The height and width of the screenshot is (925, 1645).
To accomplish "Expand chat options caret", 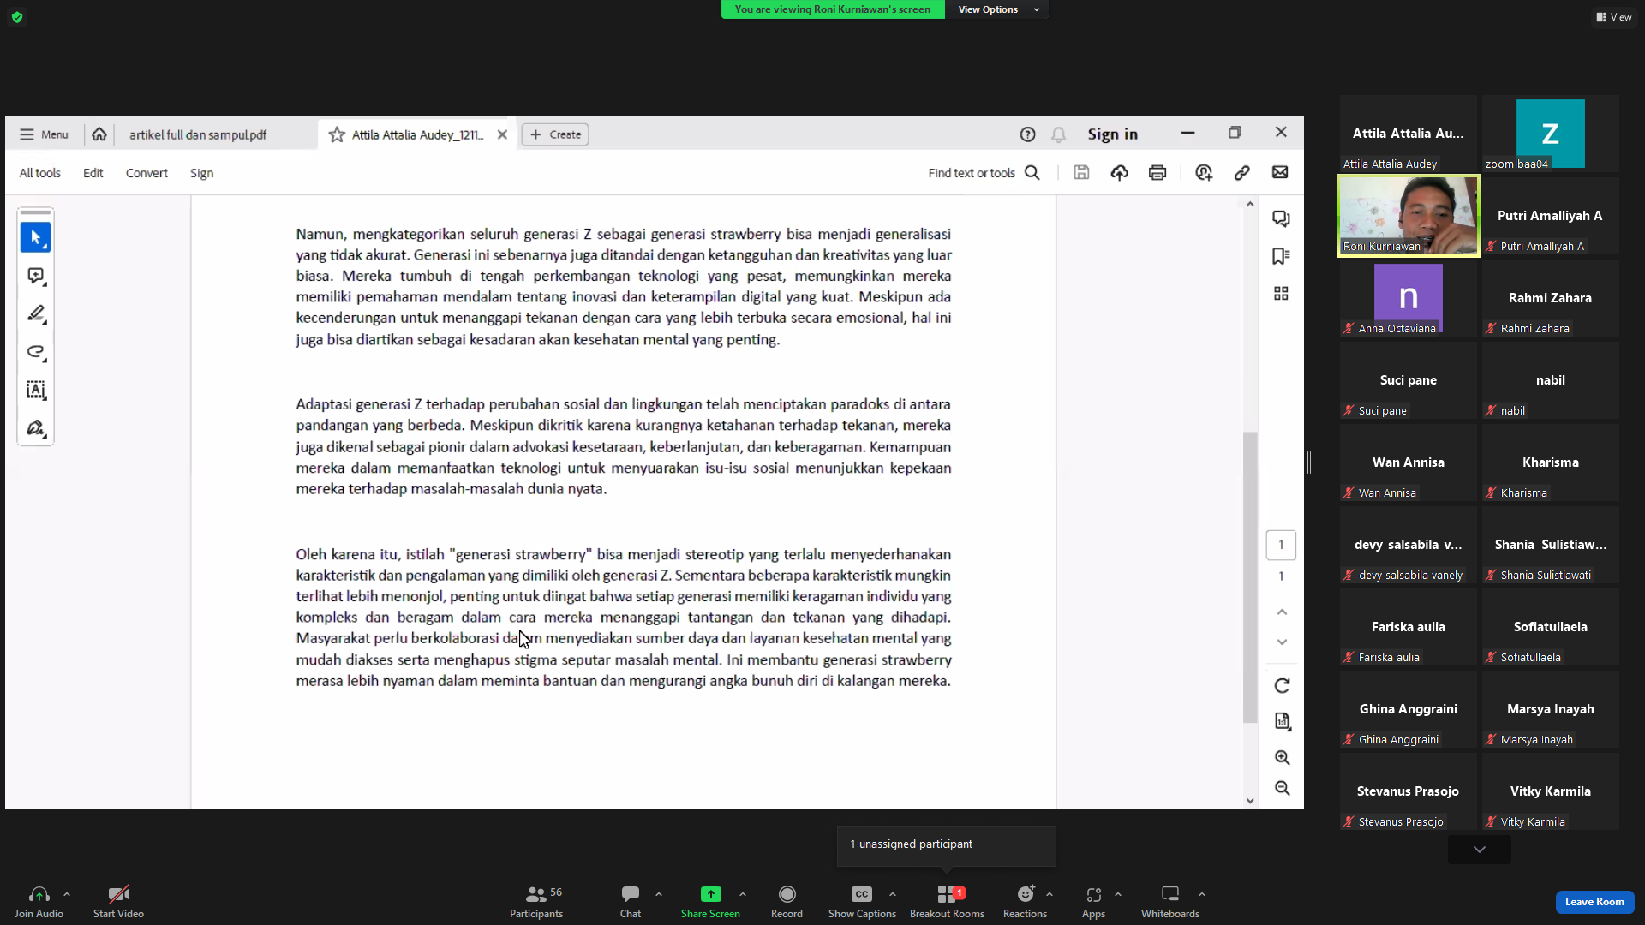I will pos(659,894).
